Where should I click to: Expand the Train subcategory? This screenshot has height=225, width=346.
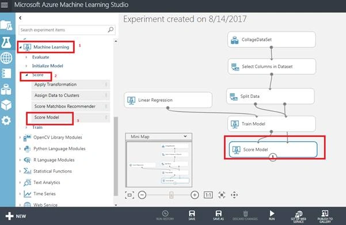pos(26,127)
